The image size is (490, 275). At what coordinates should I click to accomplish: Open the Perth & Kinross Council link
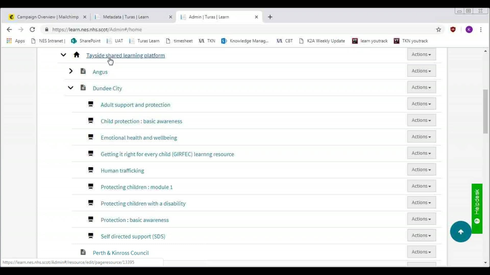(x=121, y=253)
